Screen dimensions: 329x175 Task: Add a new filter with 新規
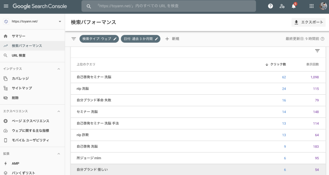coord(172,39)
